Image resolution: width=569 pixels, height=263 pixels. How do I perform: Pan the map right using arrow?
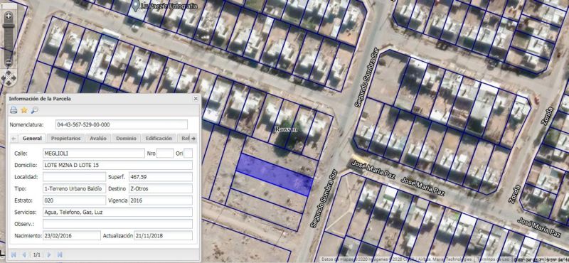[x=14, y=77]
